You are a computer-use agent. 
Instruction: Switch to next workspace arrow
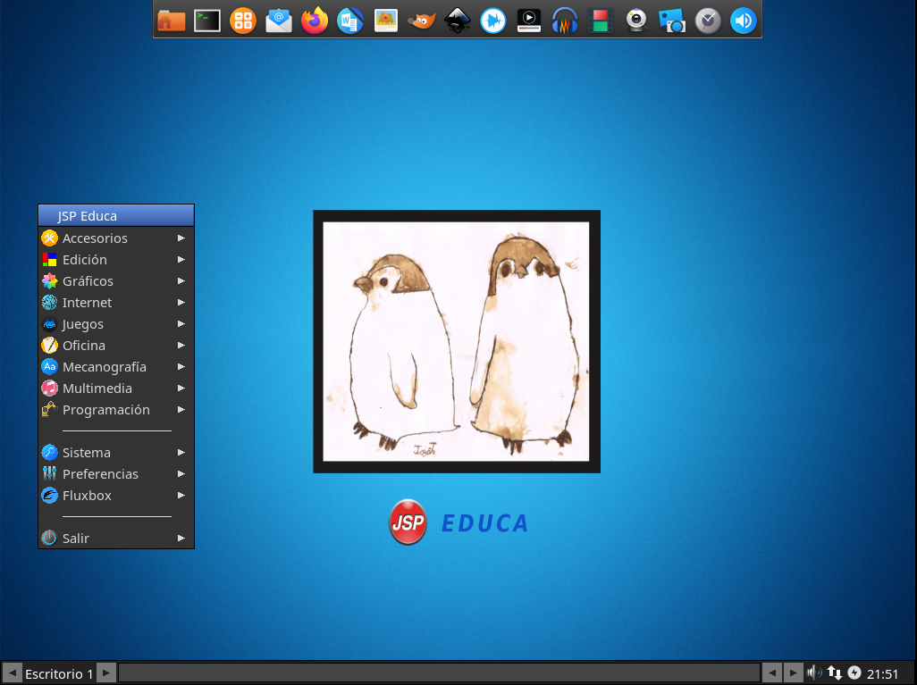click(106, 673)
